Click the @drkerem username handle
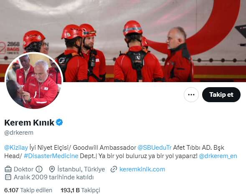The height and width of the screenshot is (196, 246). tap(19, 133)
